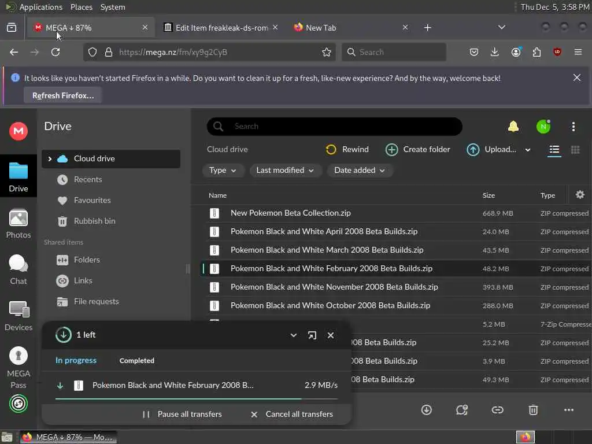Open the Type filter dropdown
Image resolution: width=592 pixels, height=444 pixels.
(x=223, y=171)
